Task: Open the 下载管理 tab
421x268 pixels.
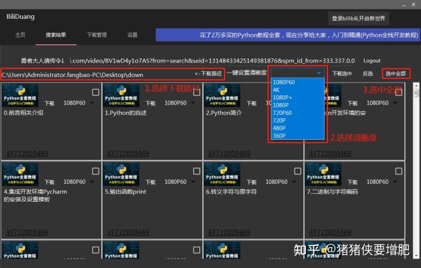Action: click(96, 35)
